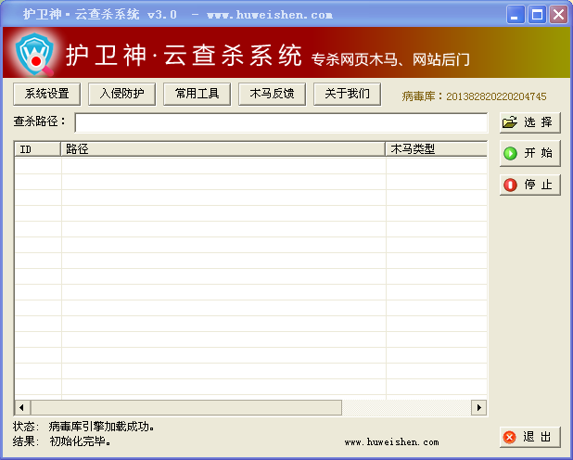573x460 pixels.
Task: Click the horizontal scrollbar thumb
Action: click(186, 407)
